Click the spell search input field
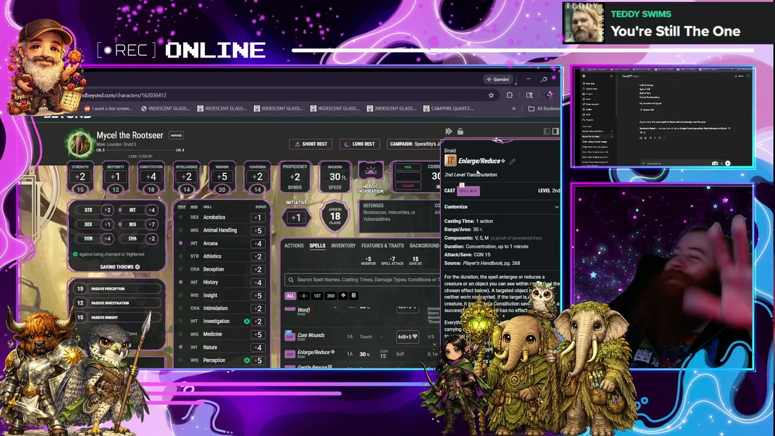This screenshot has height=436, width=775. 363,280
